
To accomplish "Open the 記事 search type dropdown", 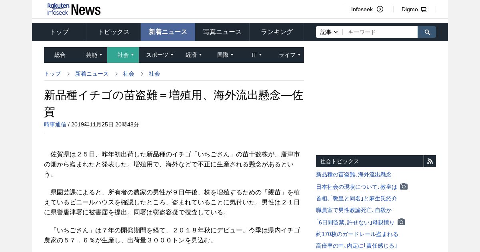I will pyautogui.click(x=329, y=32).
